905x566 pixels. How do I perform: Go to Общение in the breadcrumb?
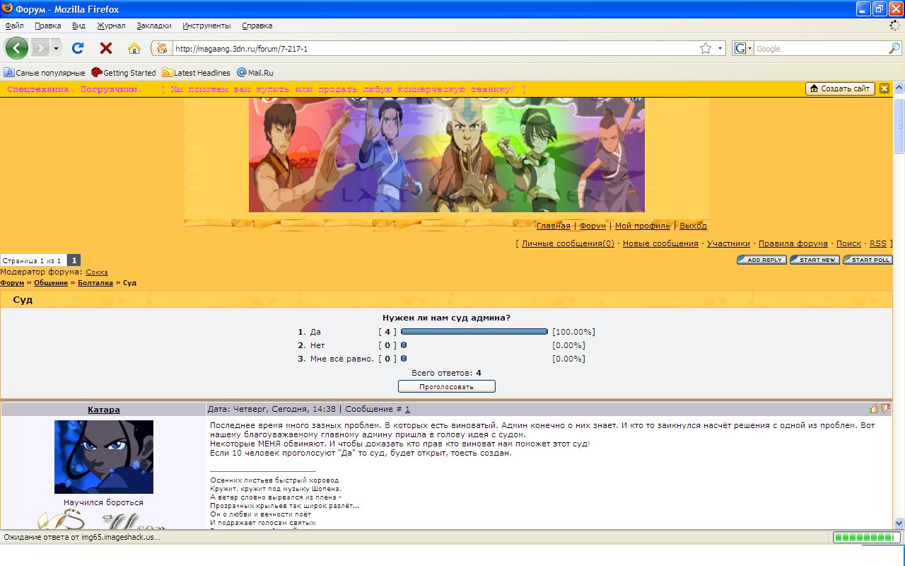pos(51,282)
